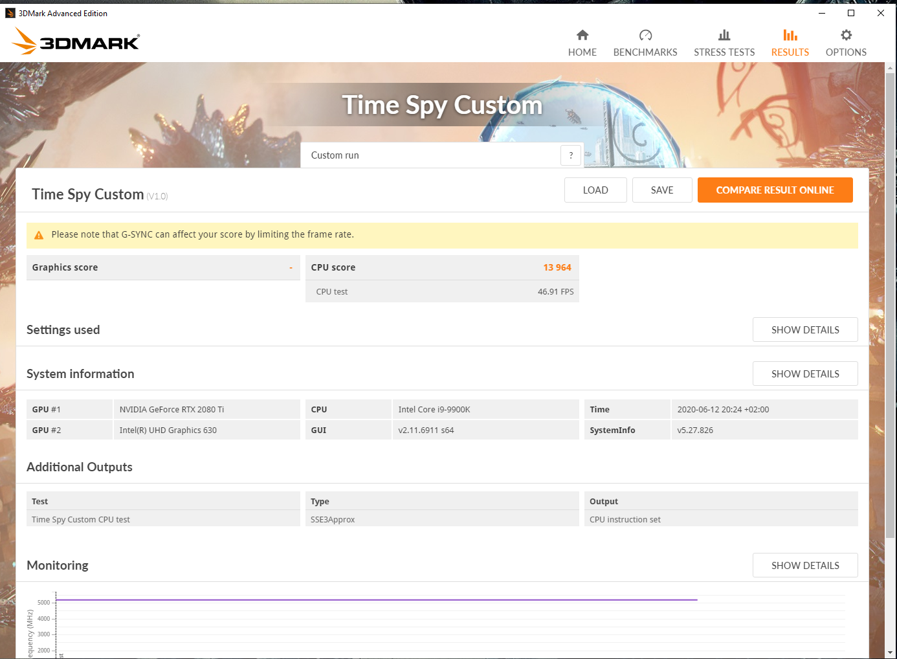
Task: Click the Time Spy Custom banner title
Action: coord(442,105)
